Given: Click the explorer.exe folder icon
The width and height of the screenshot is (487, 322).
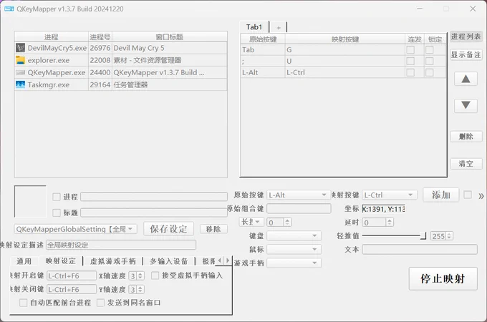Looking at the screenshot, I should (21, 60).
